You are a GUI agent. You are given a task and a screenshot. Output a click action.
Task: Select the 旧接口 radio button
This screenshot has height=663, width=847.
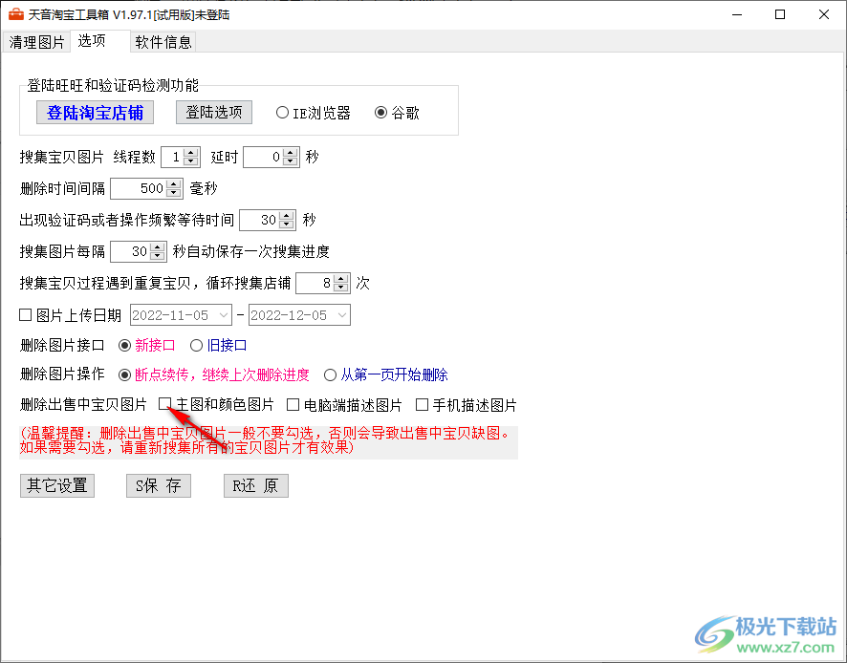(219, 346)
